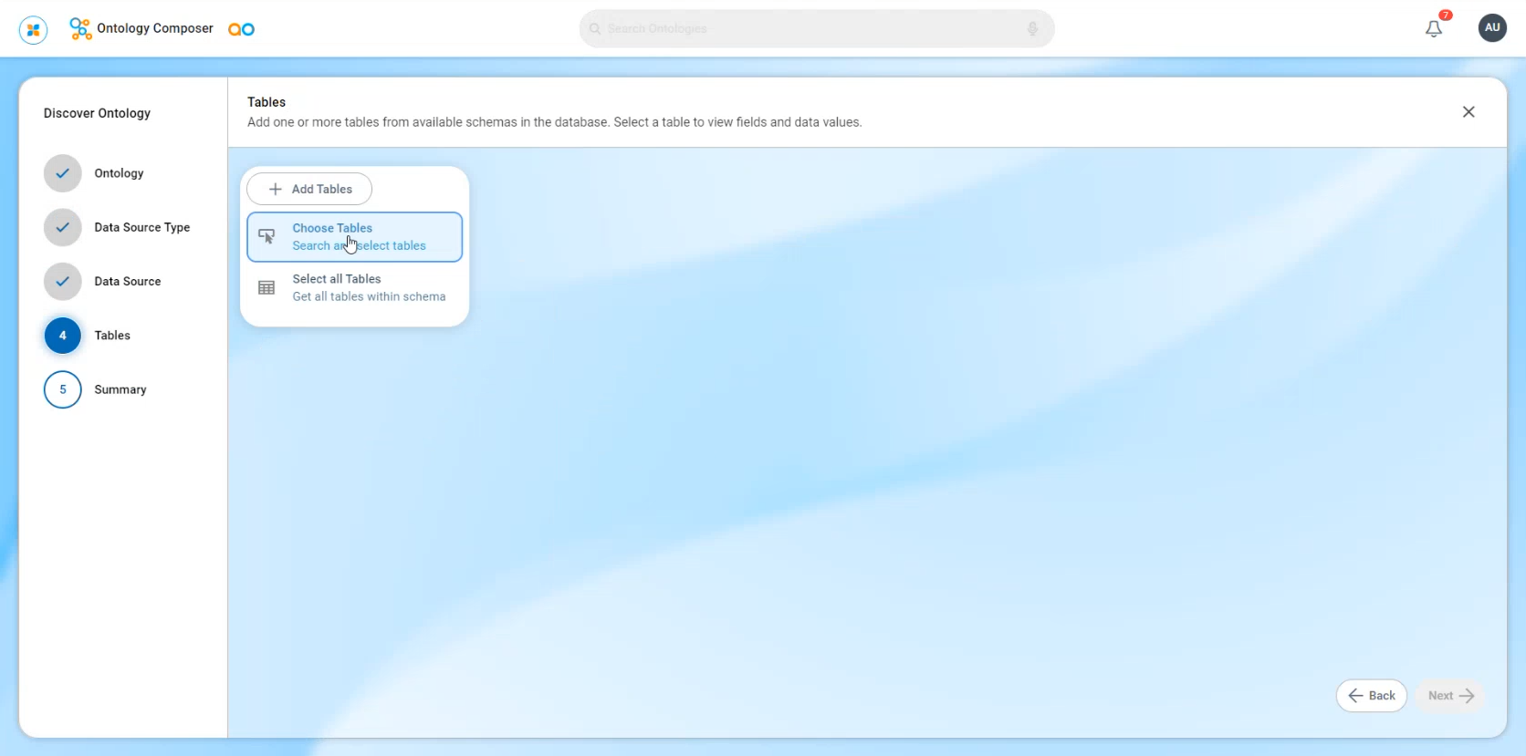Focus the Search Ontologies input field
The width and height of the screenshot is (1526, 756).
click(812, 29)
